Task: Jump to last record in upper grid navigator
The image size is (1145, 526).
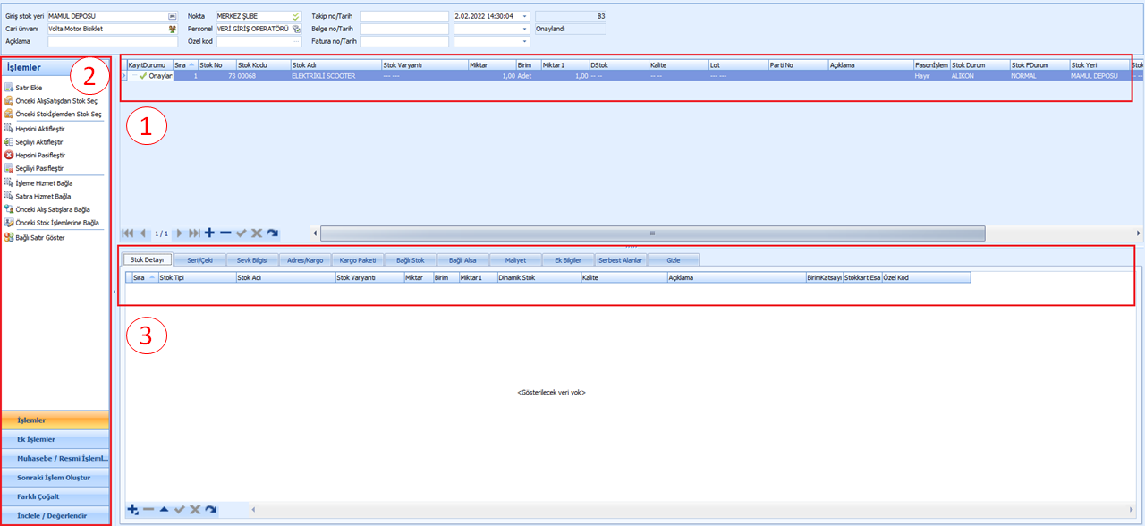Action: point(194,233)
